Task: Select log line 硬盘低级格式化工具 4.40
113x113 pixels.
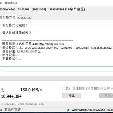Action: [33, 44]
